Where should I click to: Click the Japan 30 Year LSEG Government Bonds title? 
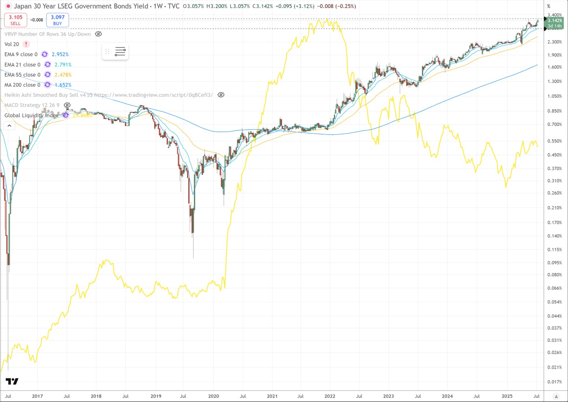[x=81, y=6]
